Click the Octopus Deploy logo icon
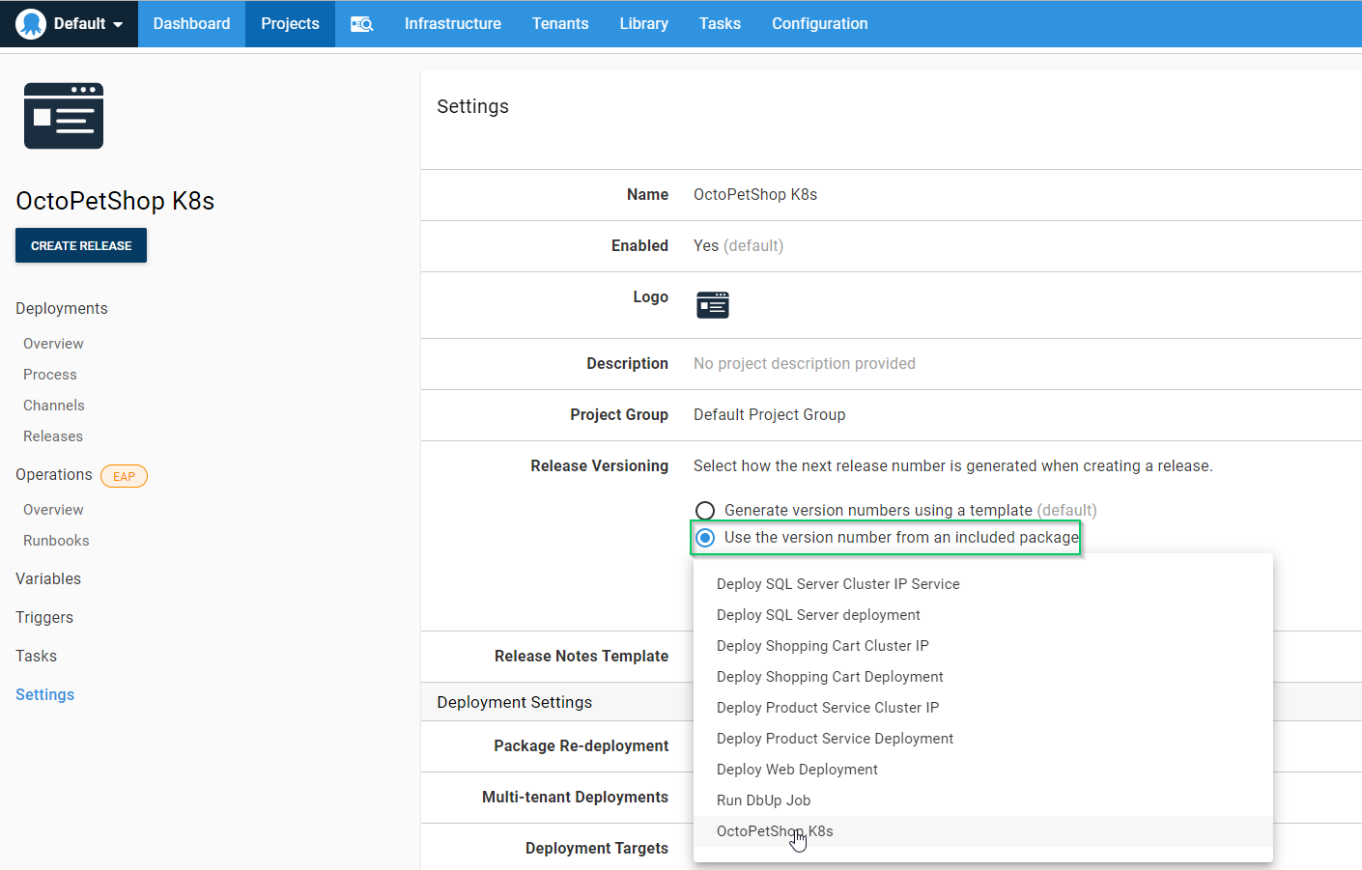 click(31, 23)
